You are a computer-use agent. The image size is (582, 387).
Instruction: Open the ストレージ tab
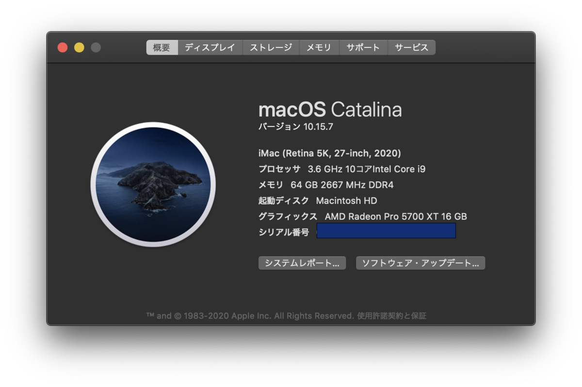(x=271, y=47)
